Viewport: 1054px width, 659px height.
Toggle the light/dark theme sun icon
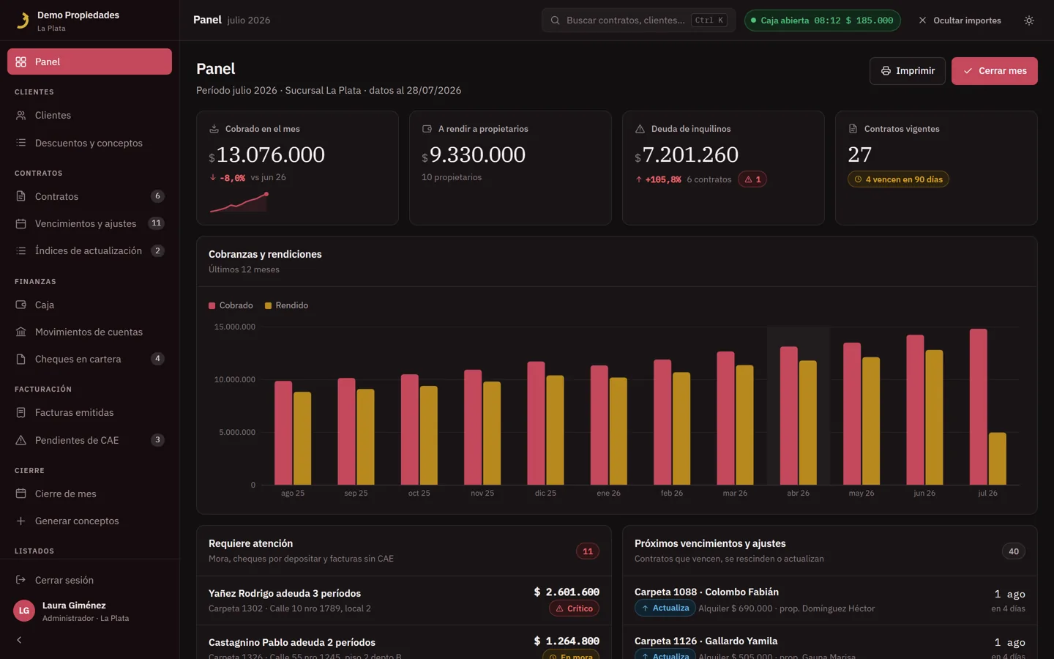click(x=1029, y=21)
